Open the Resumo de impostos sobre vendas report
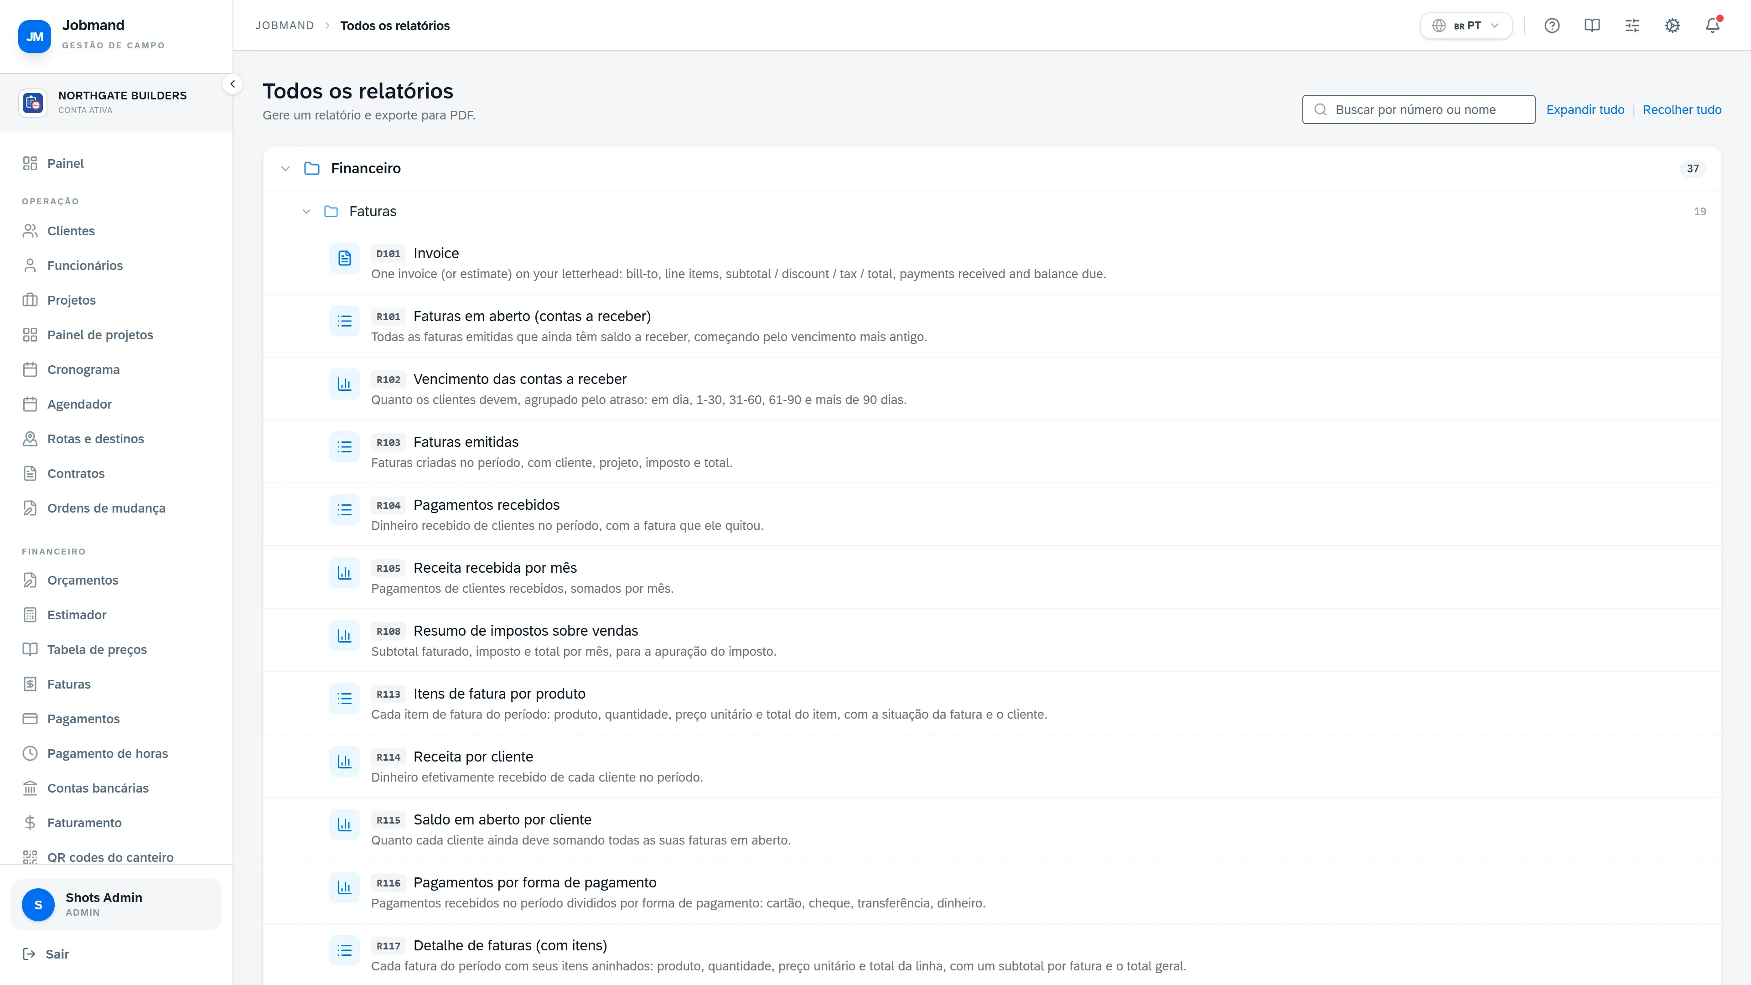Screen dimensions: 1751x985 point(992,640)
